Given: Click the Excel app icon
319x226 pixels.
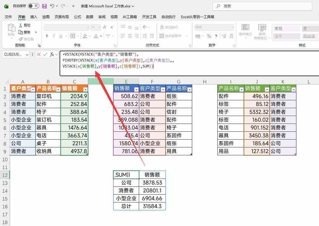Looking at the screenshot, I should click(6, 6).
